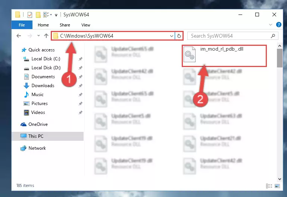Select the im_mod_rl_pdb_.dll file name
Image resolution: width=287 pixels, height=197 pixels.
[x=222, y=49]
